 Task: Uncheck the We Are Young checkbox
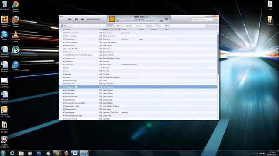click(x=64, y=81)
